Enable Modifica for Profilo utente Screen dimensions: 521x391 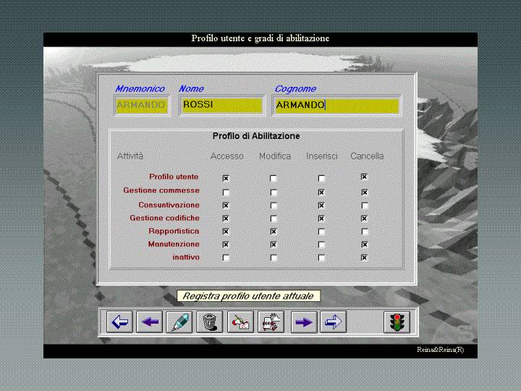pyautogui.click(x=273, y=178)
